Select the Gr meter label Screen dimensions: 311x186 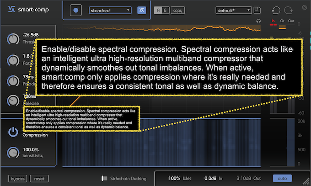pos(282,21)
